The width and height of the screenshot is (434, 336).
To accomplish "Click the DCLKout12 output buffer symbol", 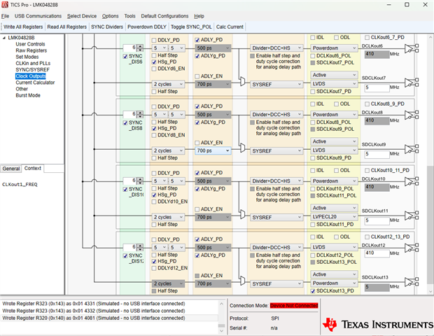I will (412, 248).
